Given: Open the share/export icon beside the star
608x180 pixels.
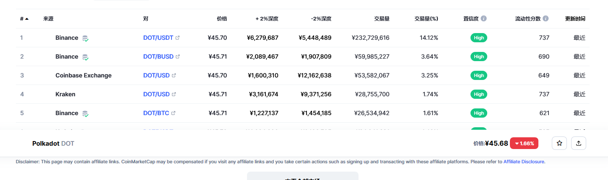Looking at the screenshot, I should coord(579,143).
